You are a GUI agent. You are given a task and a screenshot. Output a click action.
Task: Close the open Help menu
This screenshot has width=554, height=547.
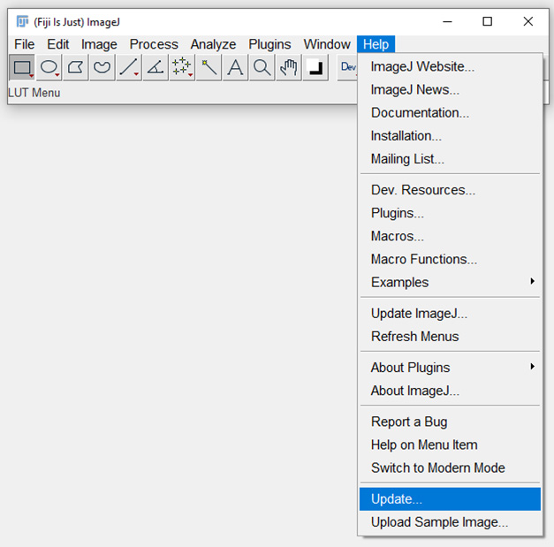(376, 44)
